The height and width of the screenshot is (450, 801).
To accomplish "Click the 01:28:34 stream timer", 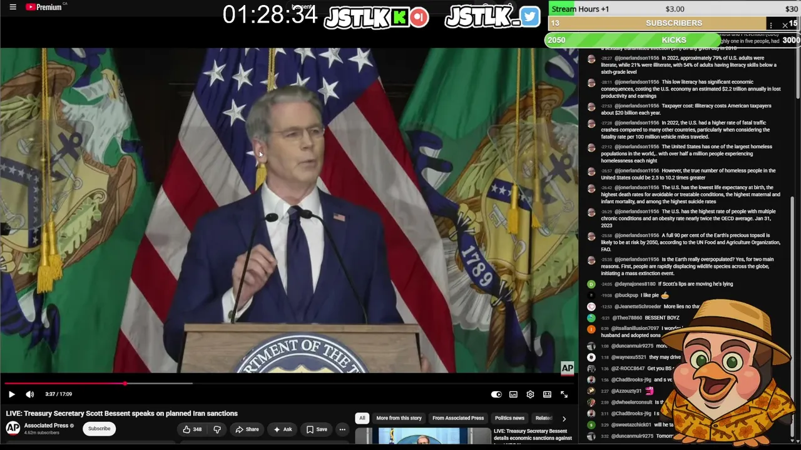I will pos(270,15).
